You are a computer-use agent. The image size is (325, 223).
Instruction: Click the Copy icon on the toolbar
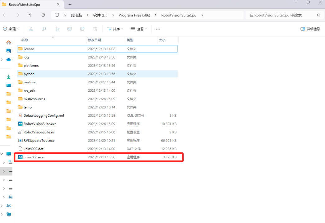pyautogui.click(x=43, y=29)
